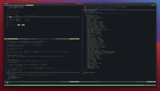The height and width of the screenshot is (91, 160).
Task: Open the testing.html system-testing link
Action: click(x=36, y=75)
